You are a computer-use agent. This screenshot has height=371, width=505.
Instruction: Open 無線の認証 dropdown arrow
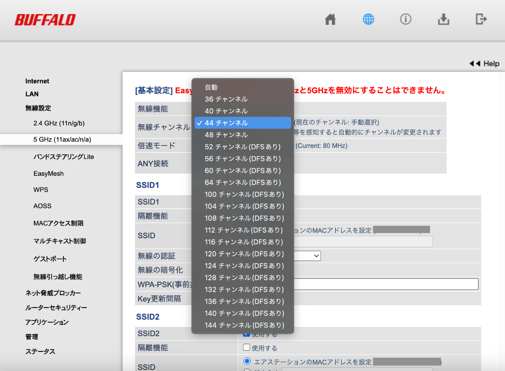316,256
